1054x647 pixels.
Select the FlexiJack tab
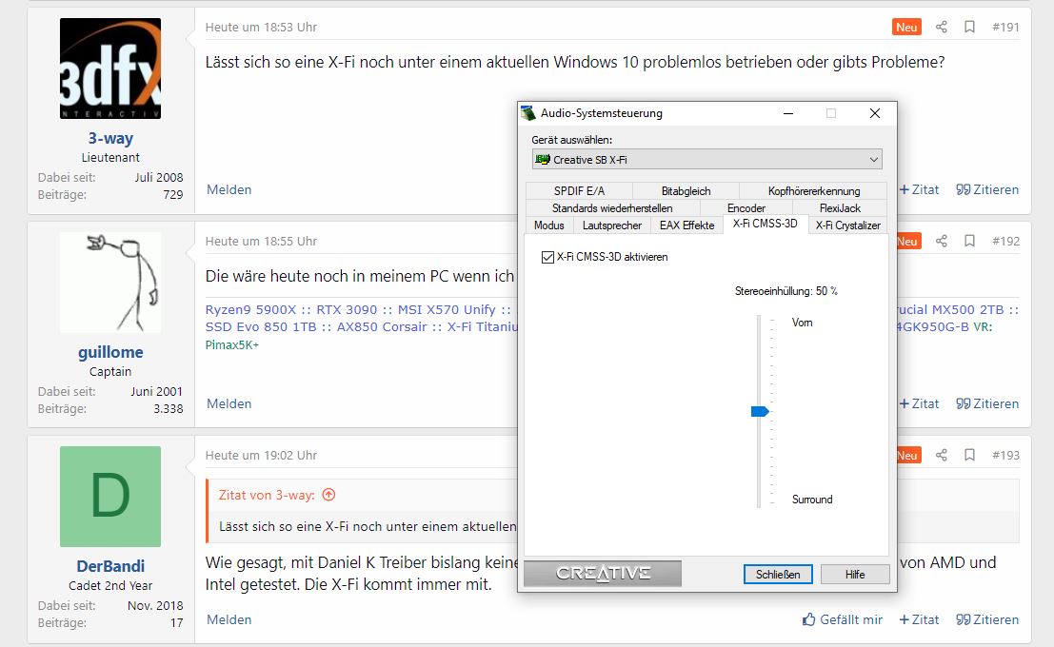[840, 208]
